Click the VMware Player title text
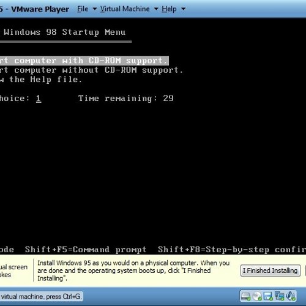Image resolution: width=306 pixels, height=306 pixels. coord(40,9)
